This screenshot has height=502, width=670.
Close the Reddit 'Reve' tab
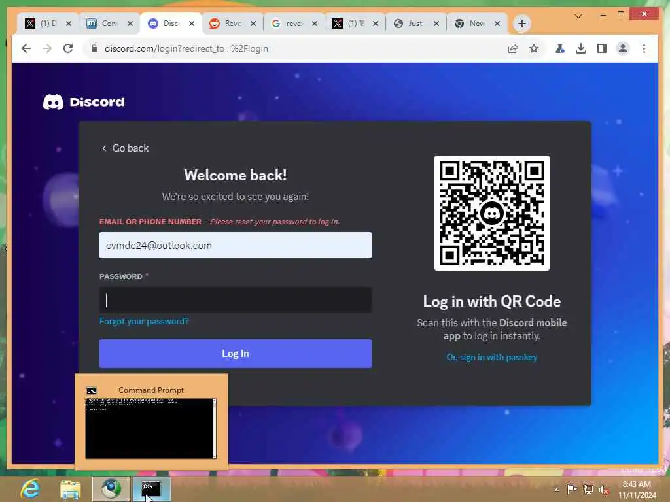(253, 24)
